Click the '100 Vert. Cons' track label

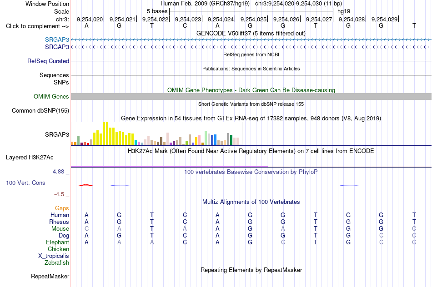(25, 183)
